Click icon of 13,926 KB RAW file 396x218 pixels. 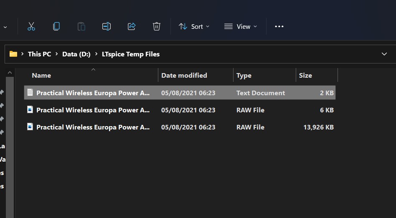30,127
